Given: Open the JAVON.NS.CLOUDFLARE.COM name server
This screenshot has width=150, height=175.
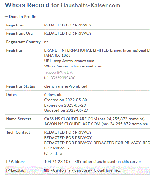Looking at the screenshot, I should 72,124.
